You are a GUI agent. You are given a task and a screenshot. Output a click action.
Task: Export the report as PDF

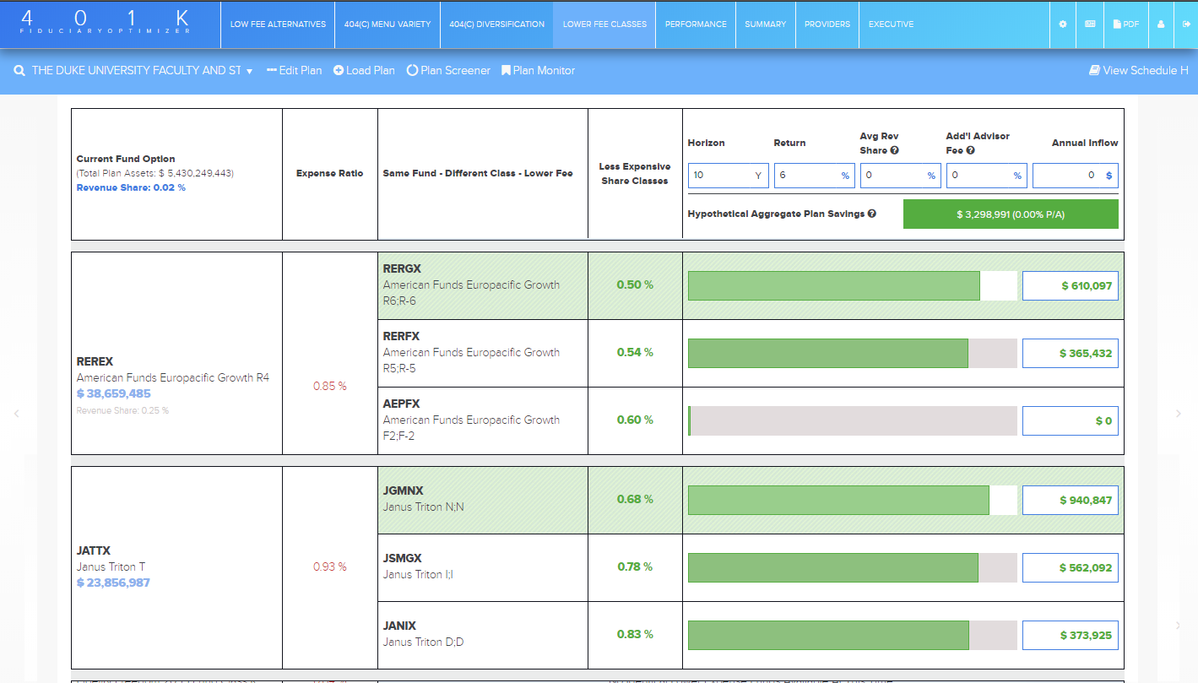pos(1126,24)
